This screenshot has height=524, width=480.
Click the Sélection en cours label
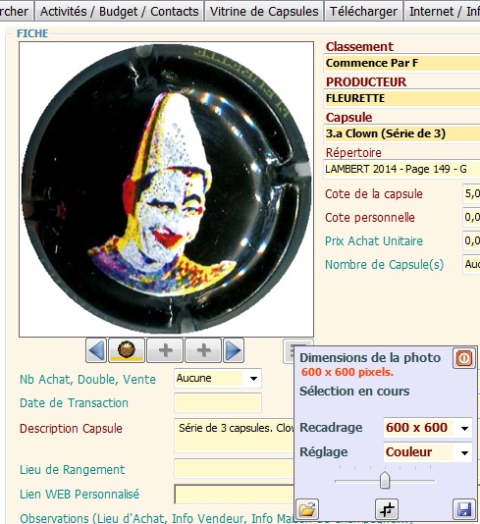[354, 391]
